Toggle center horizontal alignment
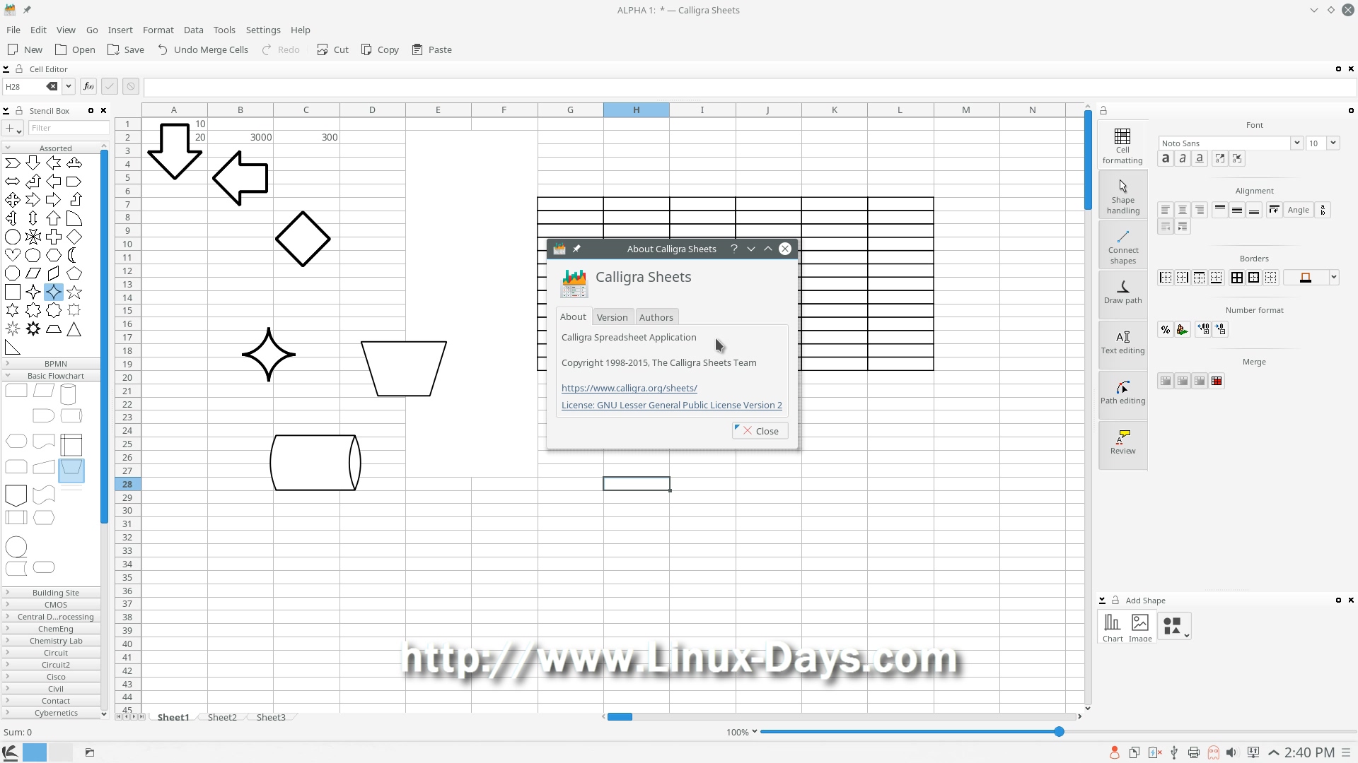 [x=1183, y=210]
